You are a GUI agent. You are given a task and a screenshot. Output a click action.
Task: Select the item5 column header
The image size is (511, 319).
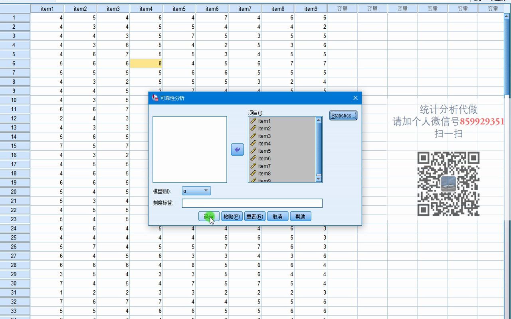pyautogui.click(x=179, y=9)
